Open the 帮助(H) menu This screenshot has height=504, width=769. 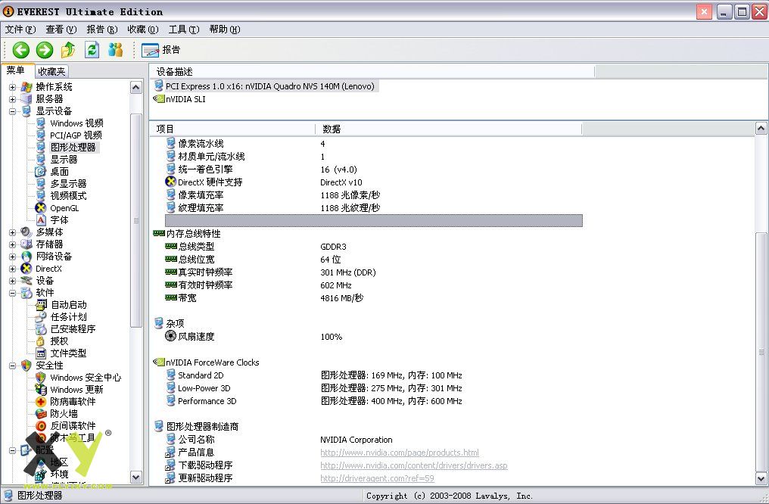(x=225, y=30)
